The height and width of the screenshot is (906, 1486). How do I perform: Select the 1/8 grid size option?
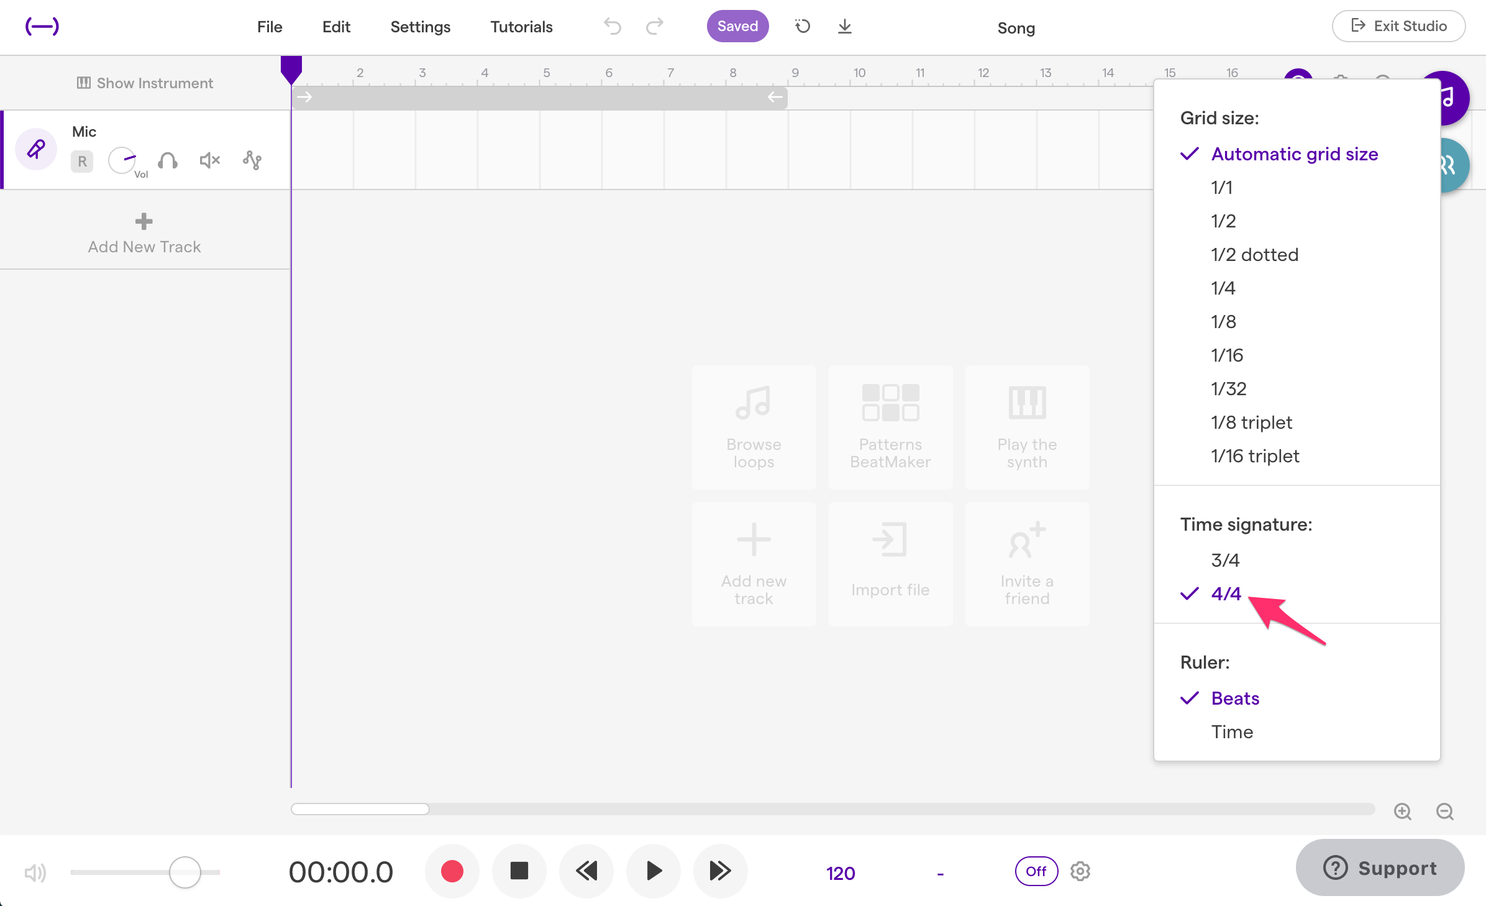pyautogui.click(x=1222, y=321)
